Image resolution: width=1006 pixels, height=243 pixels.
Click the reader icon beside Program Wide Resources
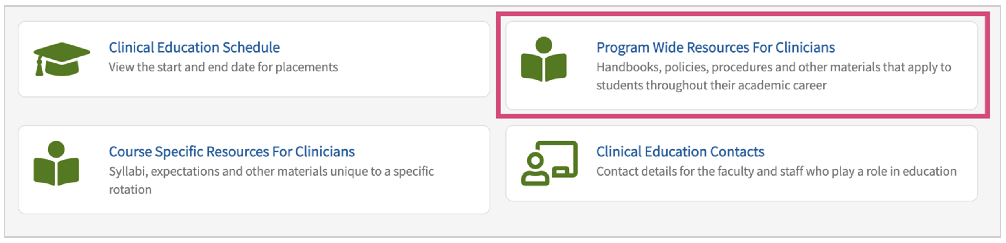tap(544, 60)
